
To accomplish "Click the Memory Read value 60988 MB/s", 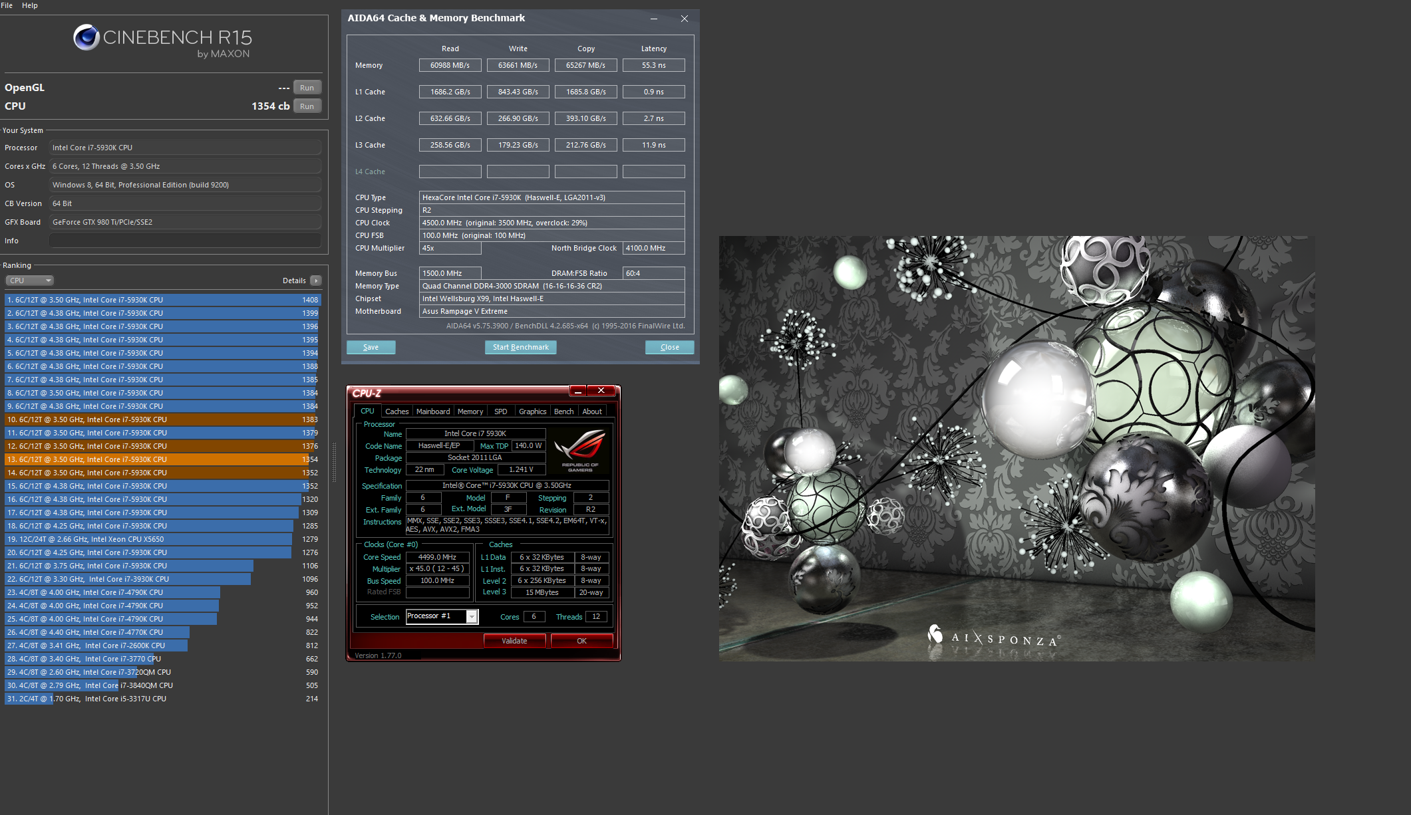I will click(x=450, y=65).
